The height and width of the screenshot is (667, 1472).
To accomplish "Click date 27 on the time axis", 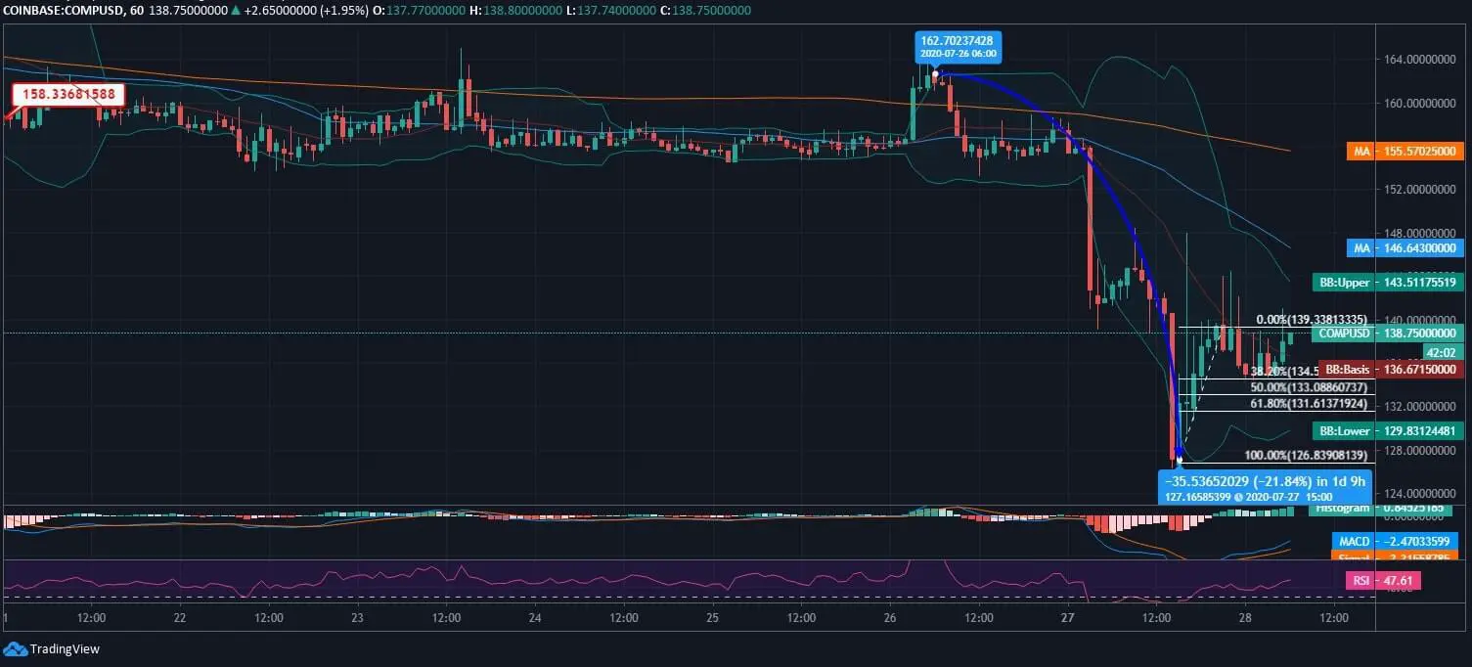I will tap(1067, 618).
